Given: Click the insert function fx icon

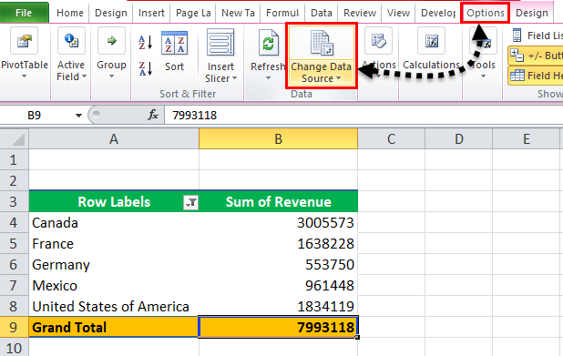Looking at the screenshot, I should point(153,115).
